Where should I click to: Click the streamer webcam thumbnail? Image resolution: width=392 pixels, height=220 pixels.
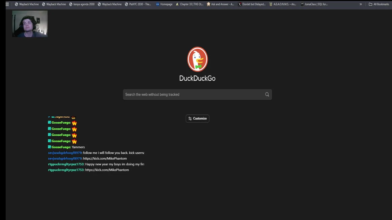click(x=30, y=24)
